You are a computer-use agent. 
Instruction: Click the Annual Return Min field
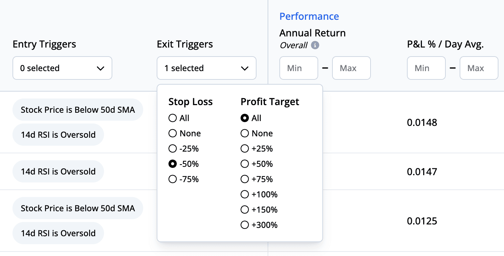pyautogui.click(x=298, y=68)
